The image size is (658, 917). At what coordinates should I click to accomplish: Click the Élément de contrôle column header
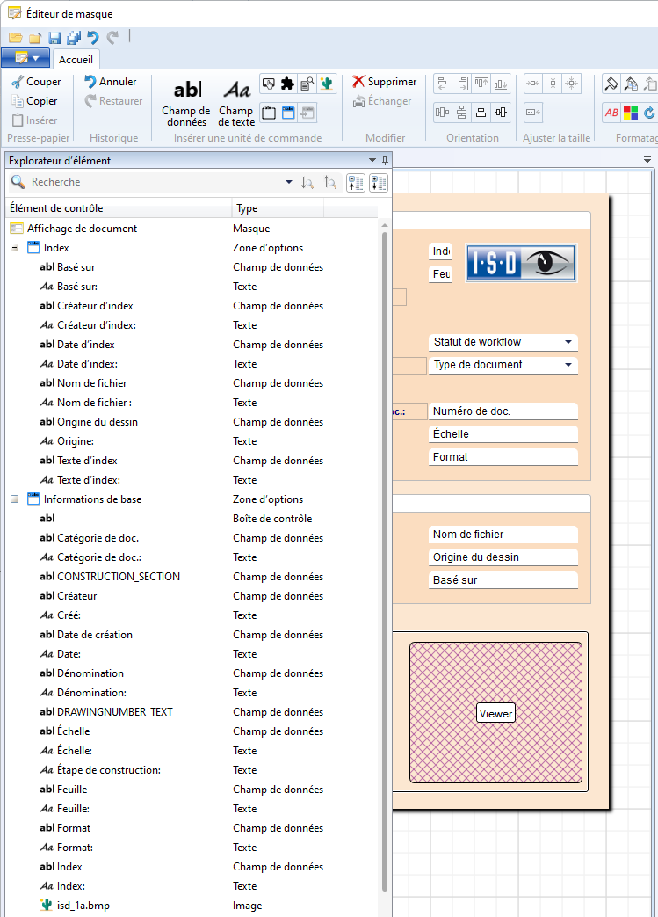pyautogui.click(x=119, y=208)
